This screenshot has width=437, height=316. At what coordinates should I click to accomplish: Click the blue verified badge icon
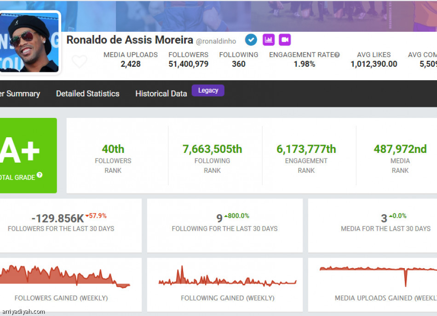pyautogui.click(x=251, y=40)
